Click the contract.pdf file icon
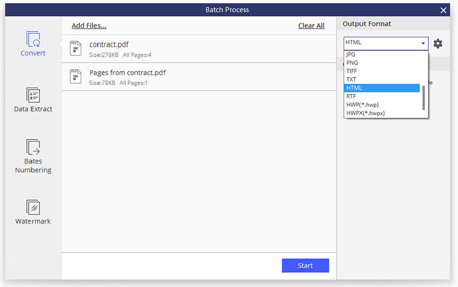Image resolution: width=458 pixels, height=287 pixels. pos(75,48)
